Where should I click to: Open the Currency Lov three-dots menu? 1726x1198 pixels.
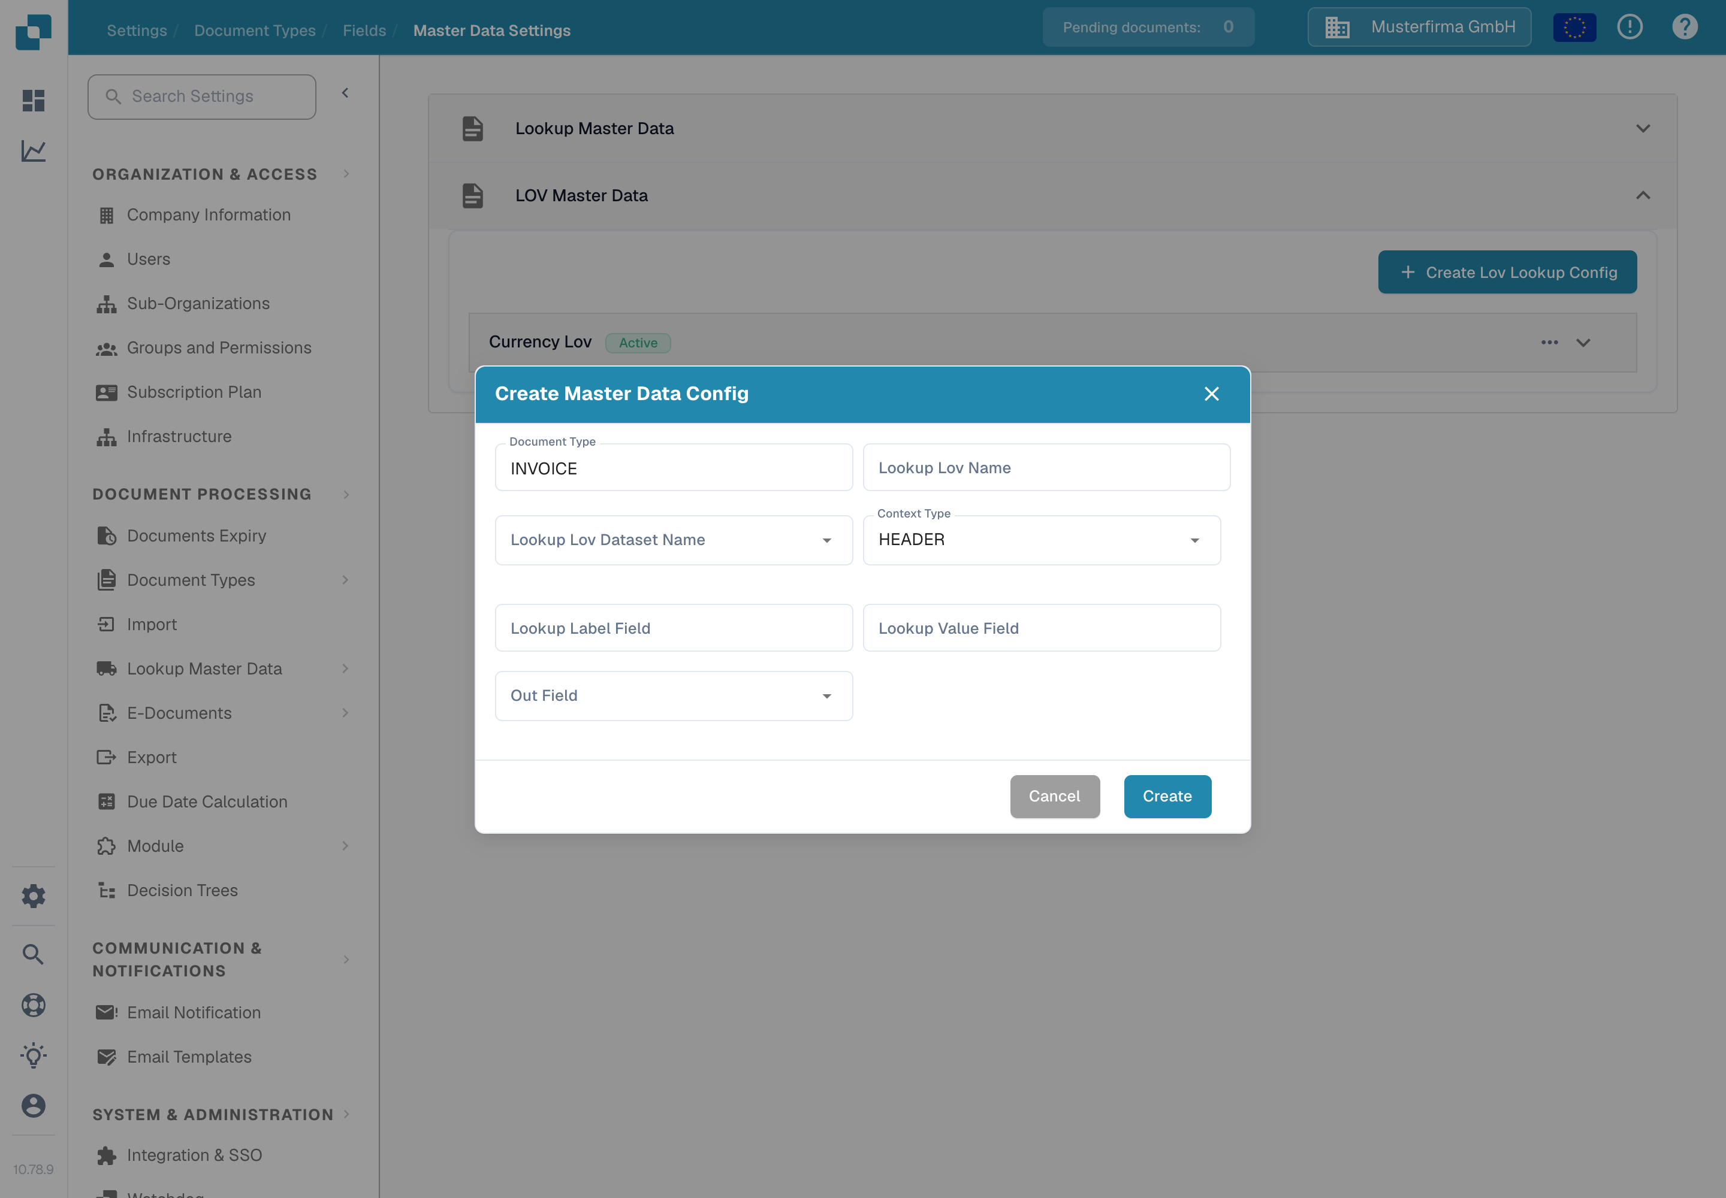[1549, 342]
